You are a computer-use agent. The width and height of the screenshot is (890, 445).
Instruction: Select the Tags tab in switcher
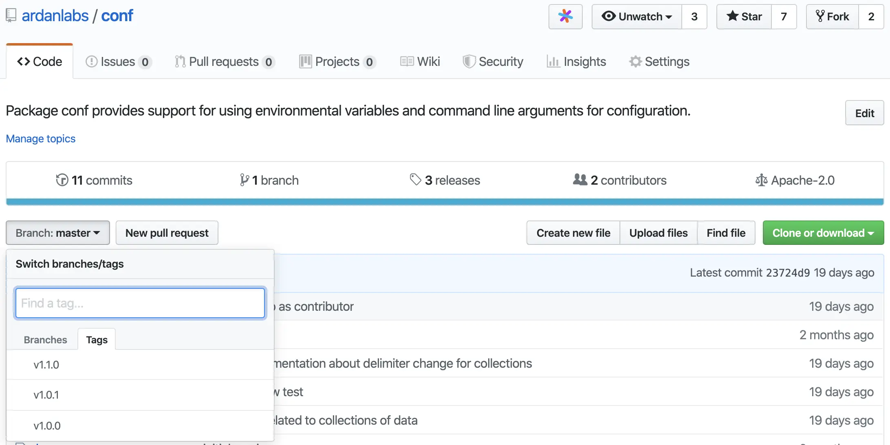point(97,340)
